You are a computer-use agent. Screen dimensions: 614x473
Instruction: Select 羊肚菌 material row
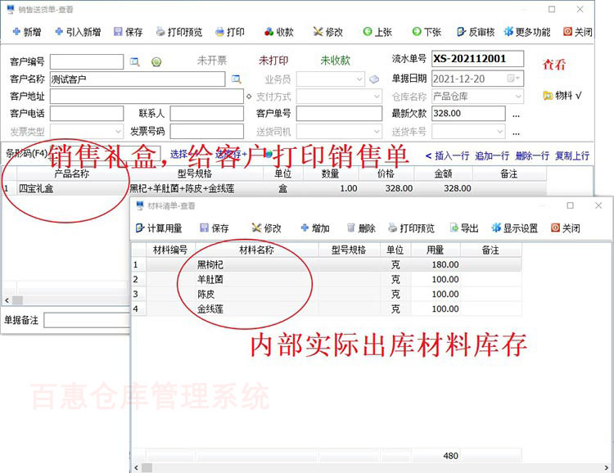click(x=326, y=280)
